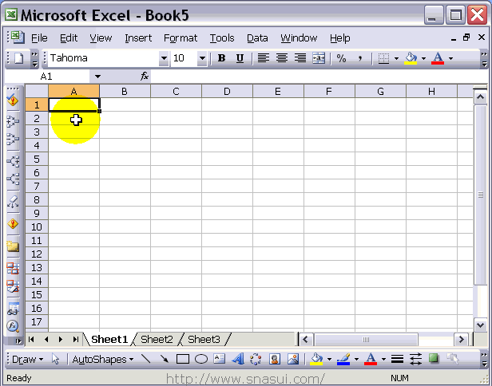Open the Draw menu button
Image resolution: width=492 pixels, height=386 pixels.
click(x=27, y=359)
